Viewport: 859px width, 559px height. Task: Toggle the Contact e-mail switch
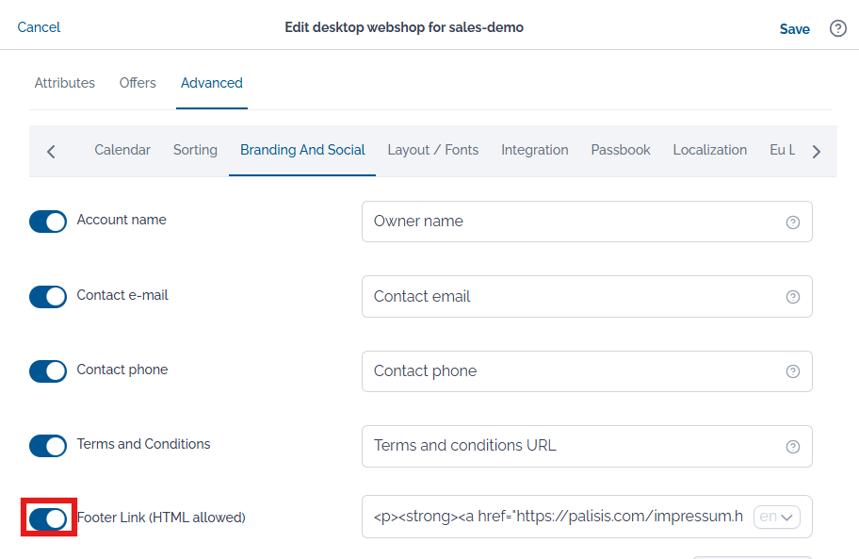click(48, 297)
